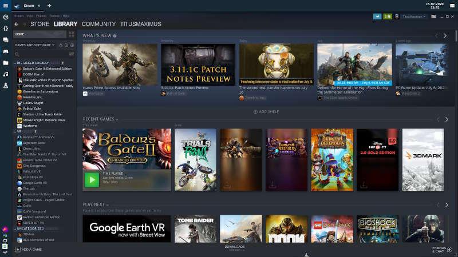Open the 3.11.1c Patch Notes Preview news card

click(x=198, y=65)
